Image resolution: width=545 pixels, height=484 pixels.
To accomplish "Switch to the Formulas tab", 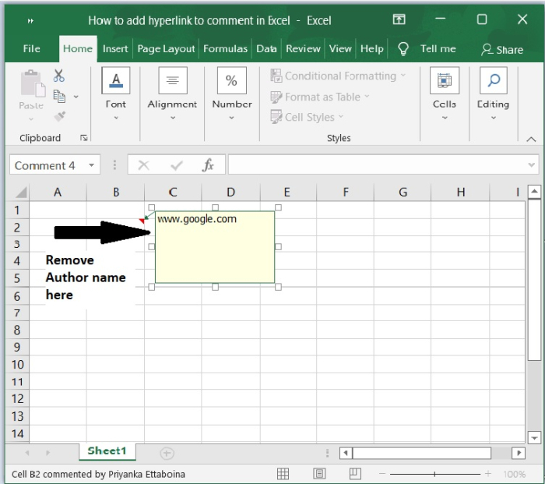I will (x=225, y=49).
